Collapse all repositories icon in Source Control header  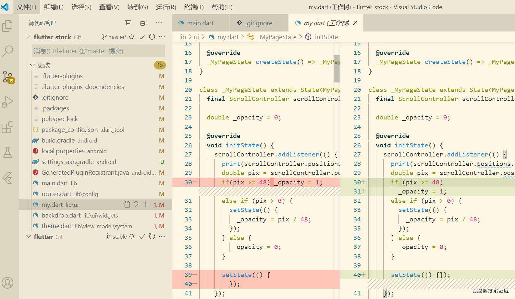143,23
